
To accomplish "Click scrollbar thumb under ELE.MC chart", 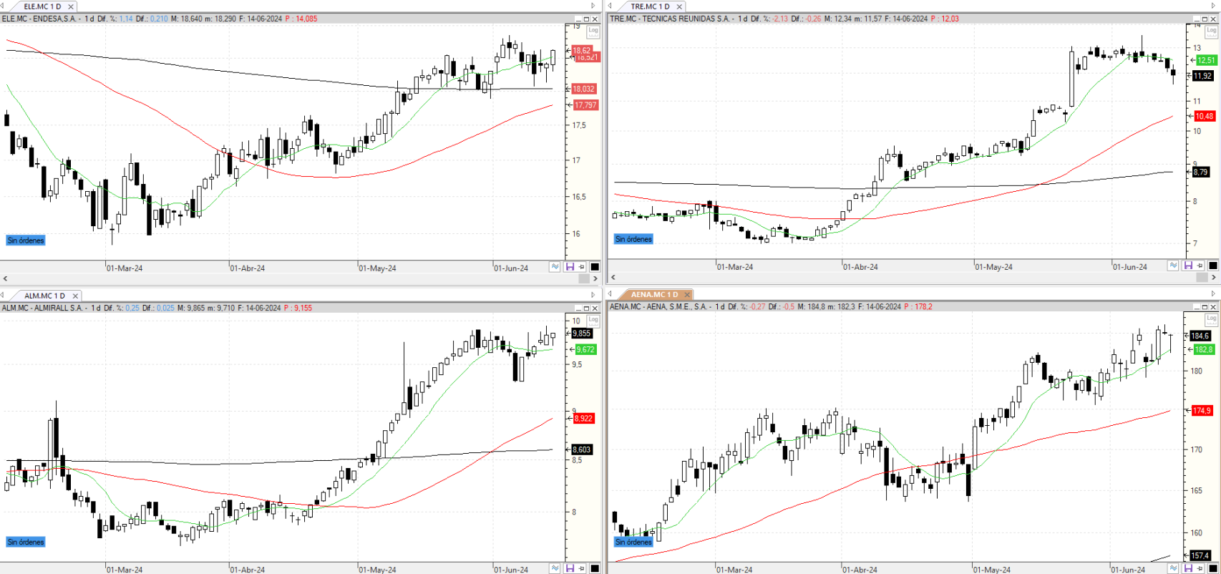I will pos(583,278).
